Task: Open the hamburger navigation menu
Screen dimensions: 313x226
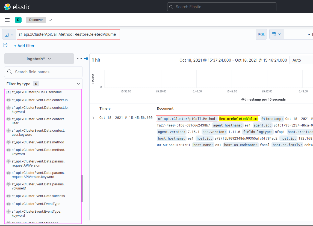Action: point(7,20)
